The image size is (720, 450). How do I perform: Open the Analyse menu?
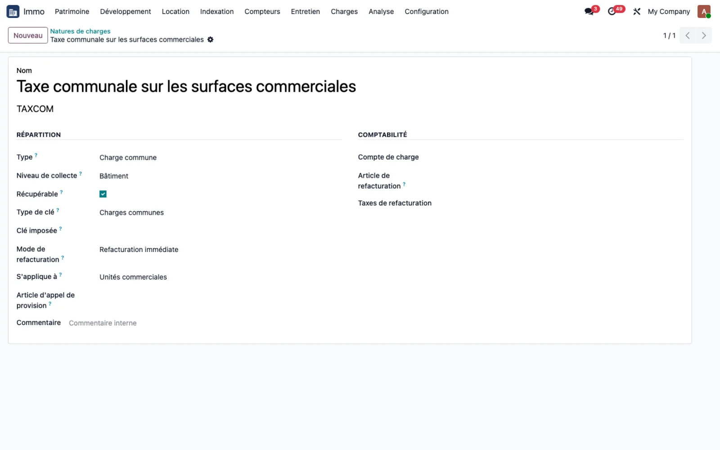point(381,12)
